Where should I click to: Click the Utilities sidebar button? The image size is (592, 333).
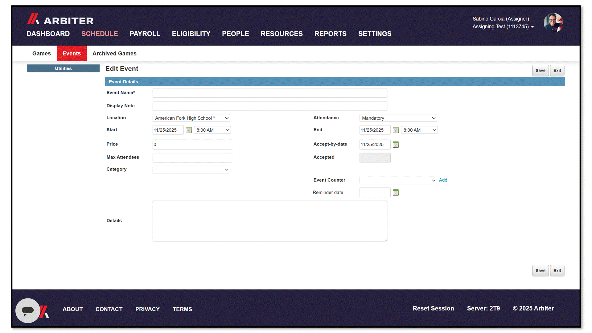(63, 68)
